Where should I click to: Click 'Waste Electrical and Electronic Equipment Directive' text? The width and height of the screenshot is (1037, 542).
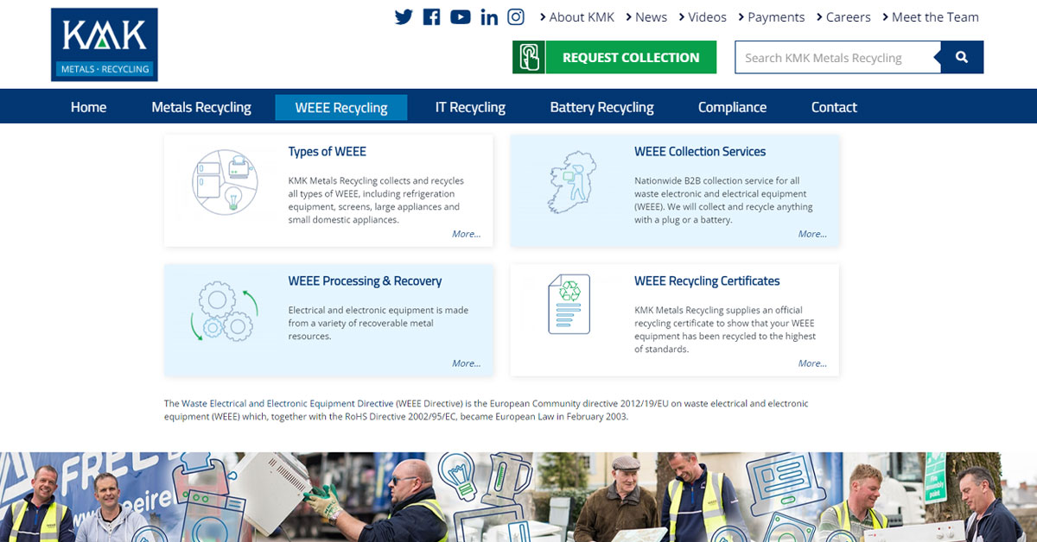pos(287,403)
